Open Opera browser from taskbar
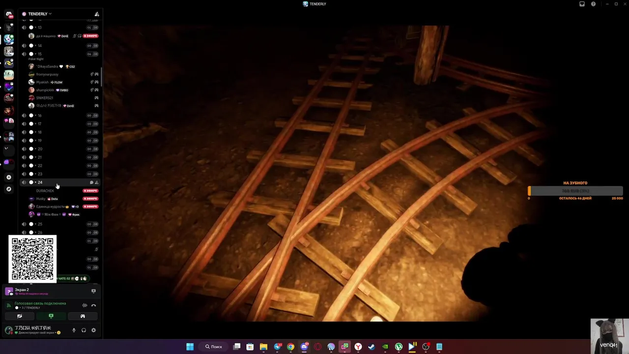This screenshot has height=354, width=629. (x=317, y=347)
